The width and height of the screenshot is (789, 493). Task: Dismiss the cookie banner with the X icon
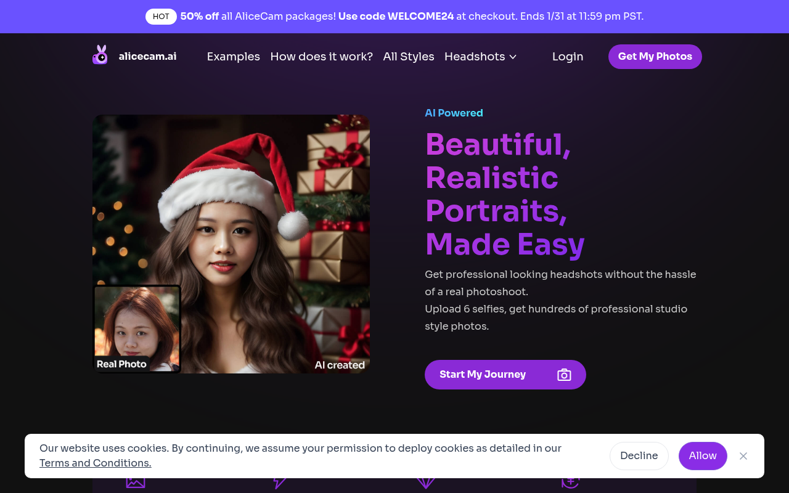coord(743,456)
